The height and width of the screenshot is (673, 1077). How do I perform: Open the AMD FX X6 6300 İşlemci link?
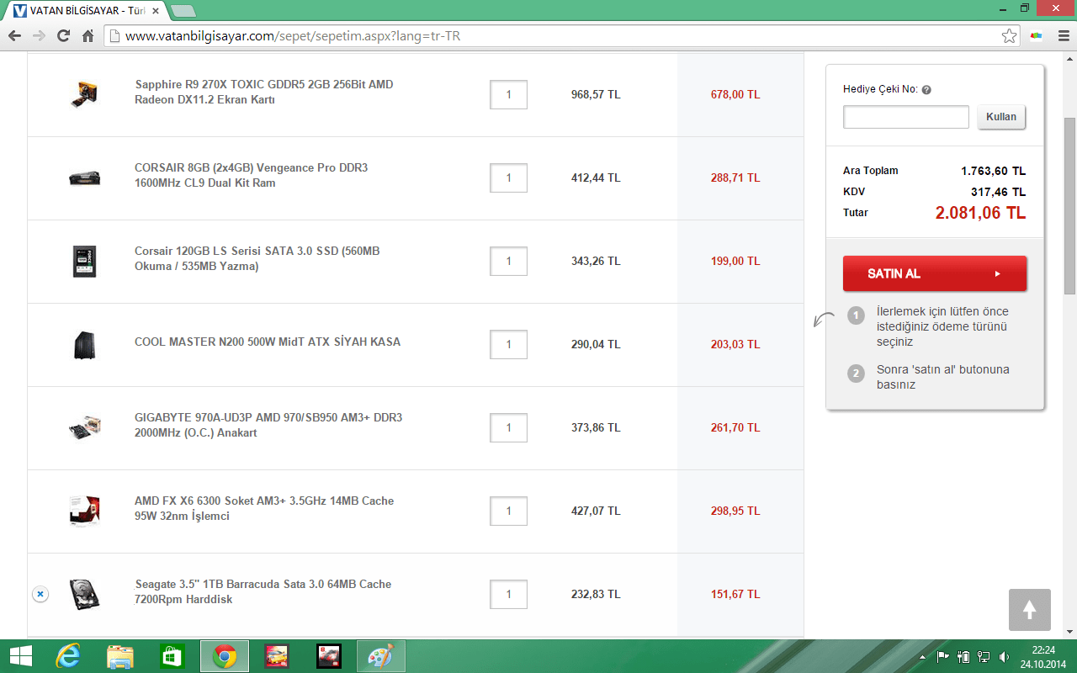click(x=264, y=508)
